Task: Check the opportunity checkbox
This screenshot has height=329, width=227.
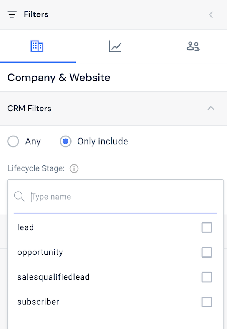Action: pyautogui.click(x=207, y=252)
